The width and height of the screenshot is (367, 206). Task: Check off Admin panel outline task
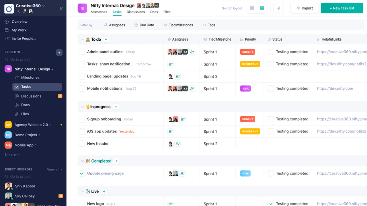[82, 52]
